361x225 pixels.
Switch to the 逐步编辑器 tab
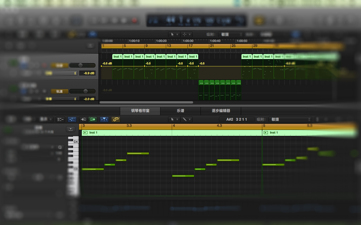[x=221, y=111]
